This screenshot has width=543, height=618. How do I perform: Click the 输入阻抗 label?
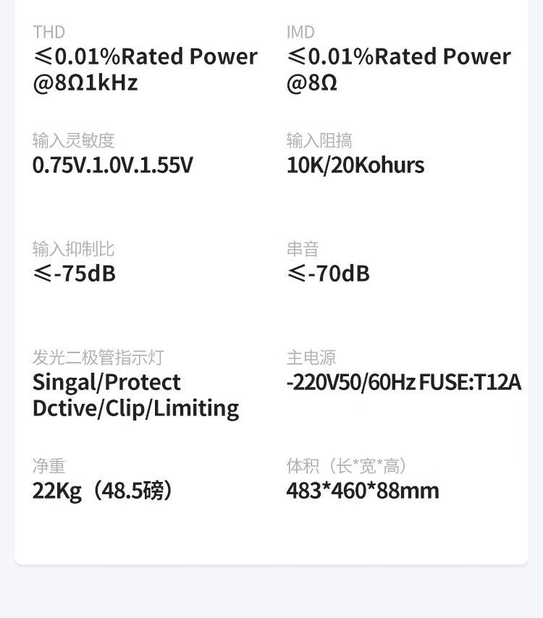319,140
